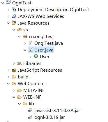Collapse the OgnlTest project root
The image size is (108, 122).
click(x=3, y=3)
